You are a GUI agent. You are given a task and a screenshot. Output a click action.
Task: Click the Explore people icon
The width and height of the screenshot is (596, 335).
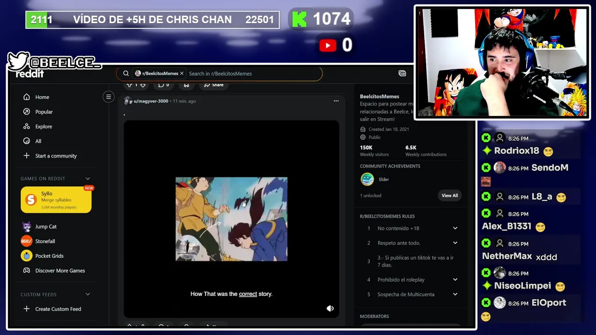click(27, 127)
